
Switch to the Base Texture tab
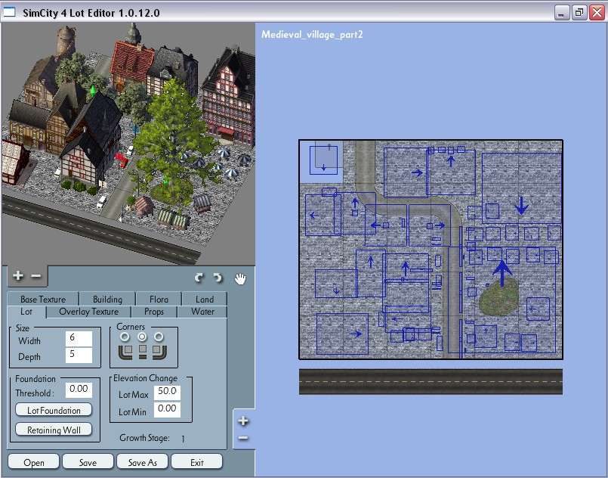(x=43, y=299)
